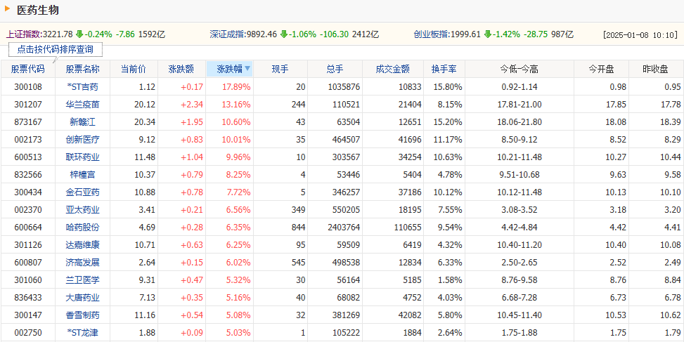Click stock code 301126
This screenshot has width=684, height=342.
point(28,245)
